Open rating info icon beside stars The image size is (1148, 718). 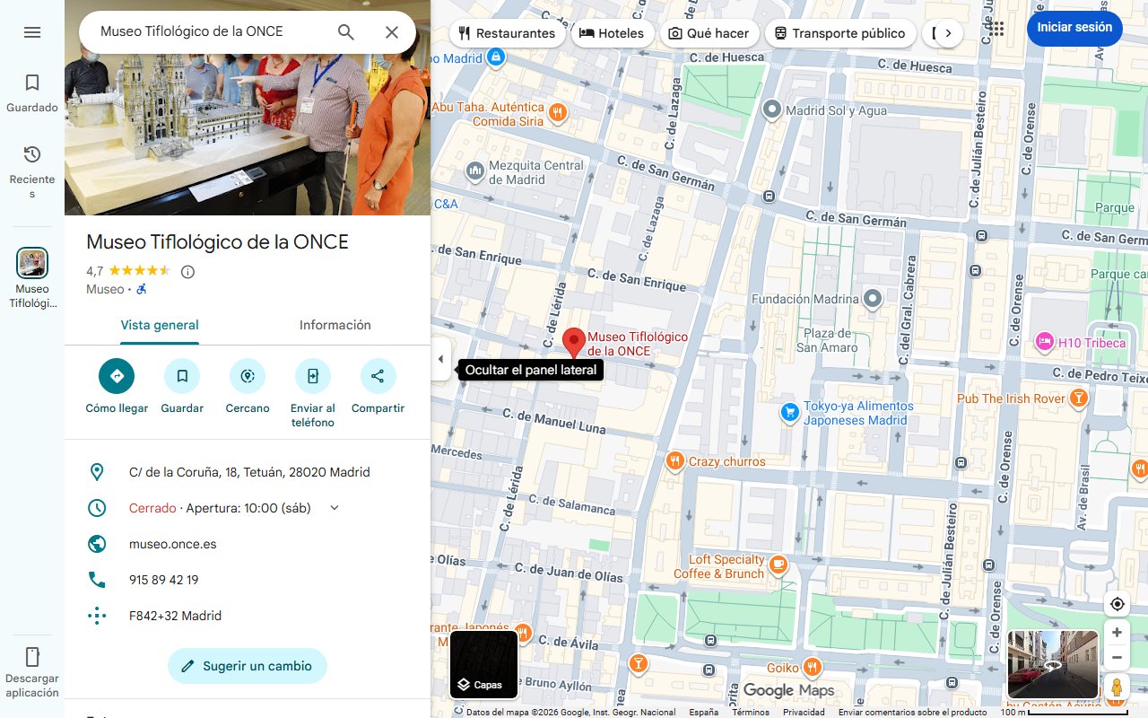(x=187, y=272)
